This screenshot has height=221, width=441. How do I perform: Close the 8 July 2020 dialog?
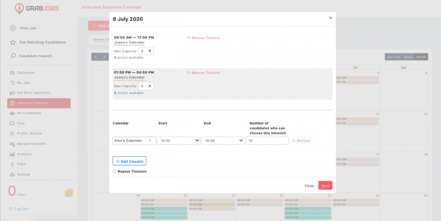[331, 18]
